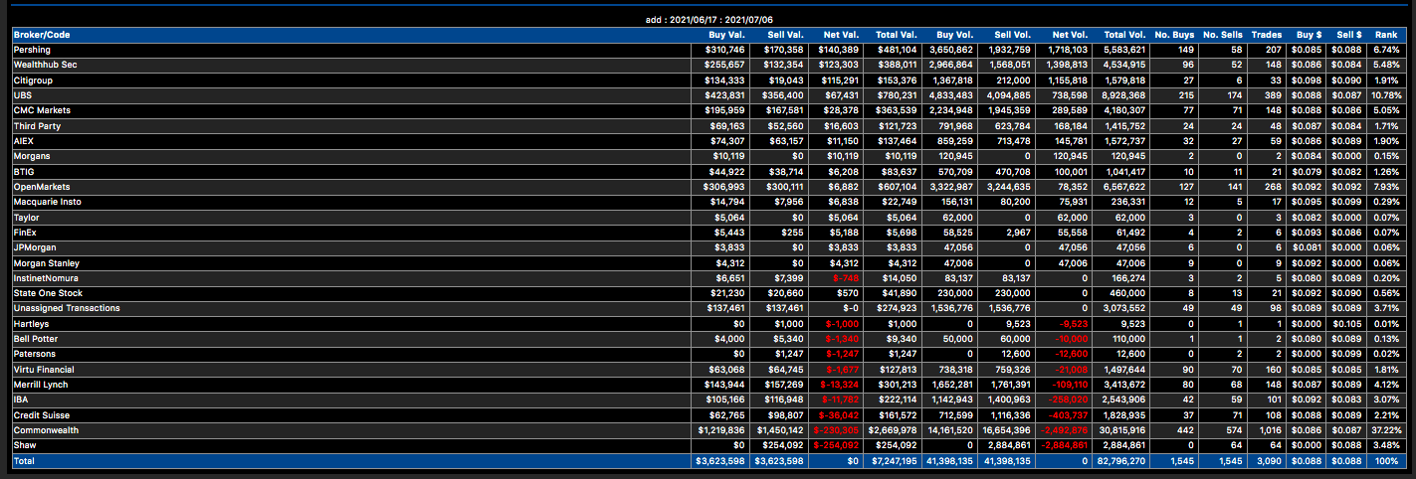Screen dimensions: 1416x479
Task: Select the InstinetNomura broker name
Action: click(x=46, y=278)
